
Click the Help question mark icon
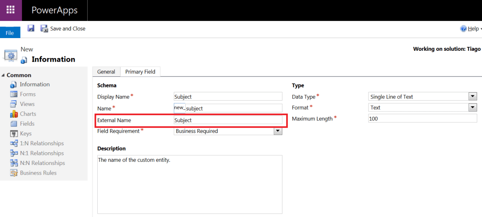(463, 29)
